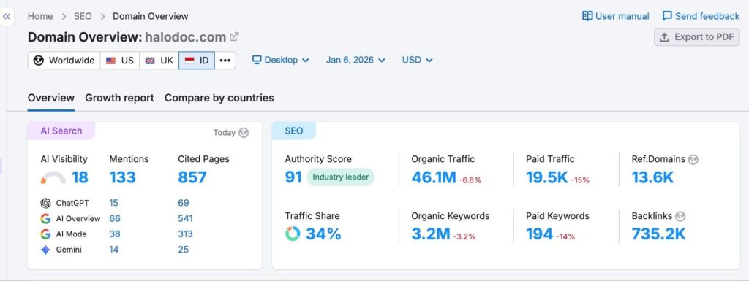Open the Paid Keywords value 194

pos(539,234)
